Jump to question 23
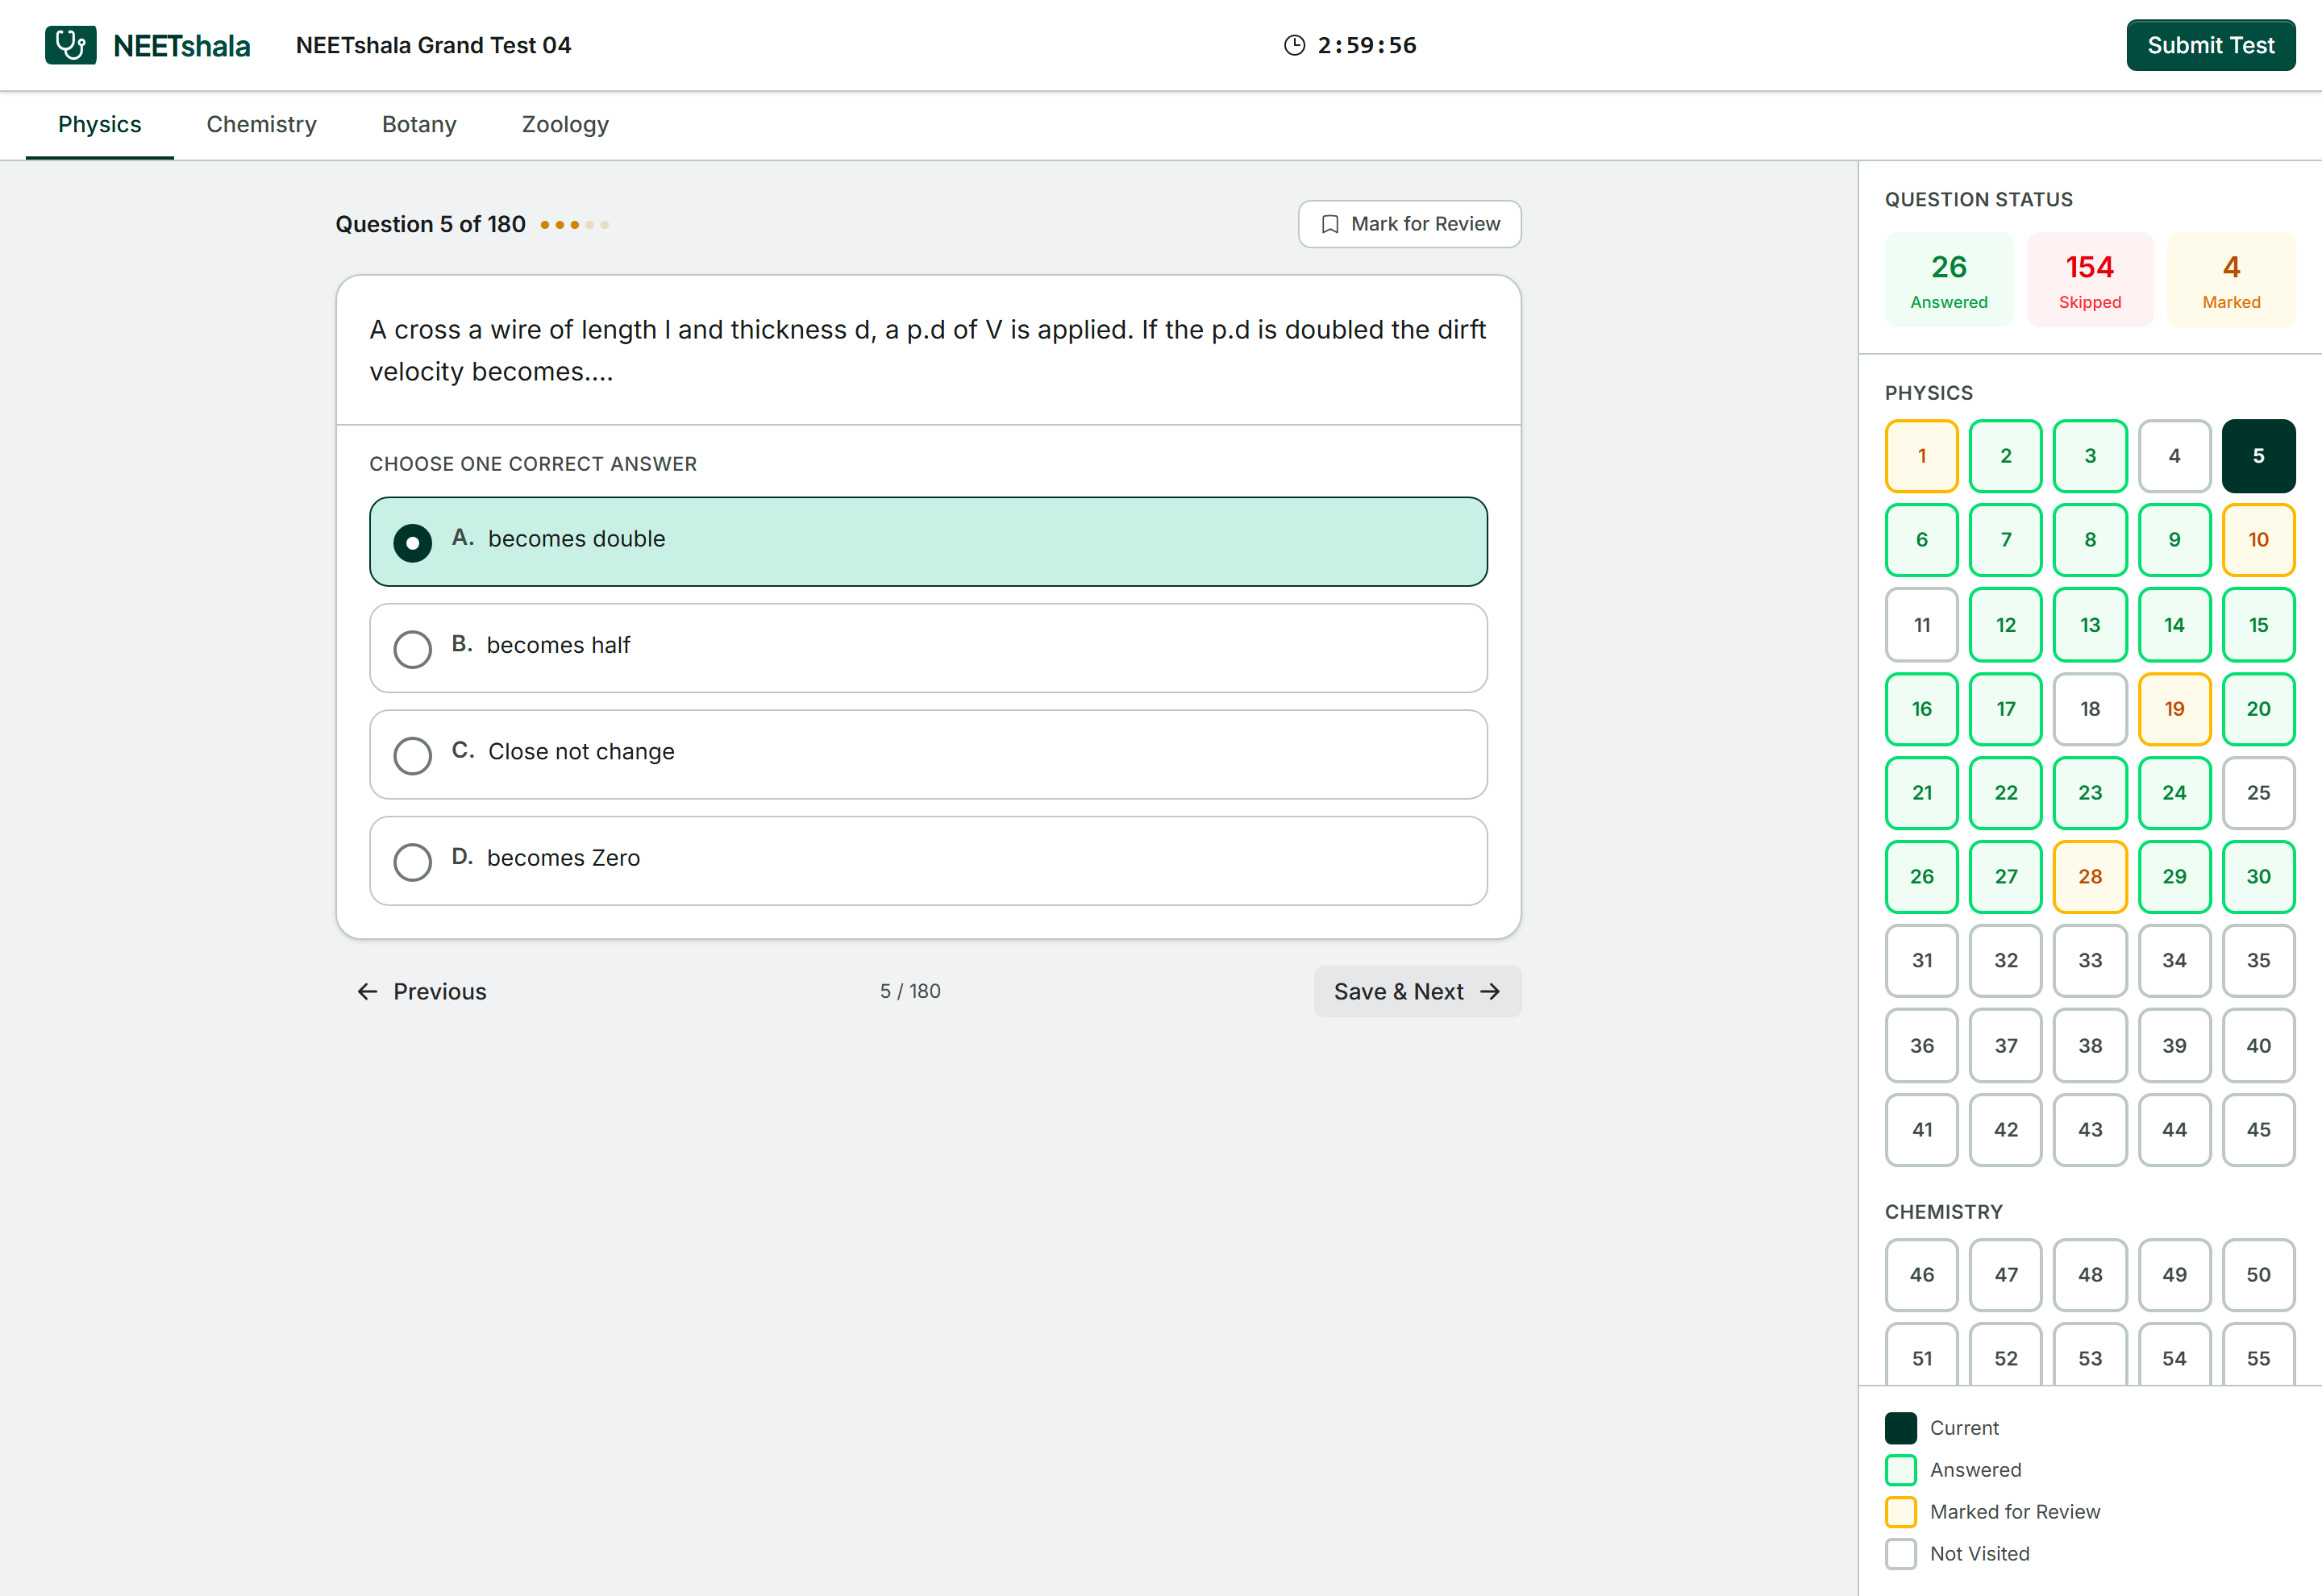 (x=2090, y=793)
